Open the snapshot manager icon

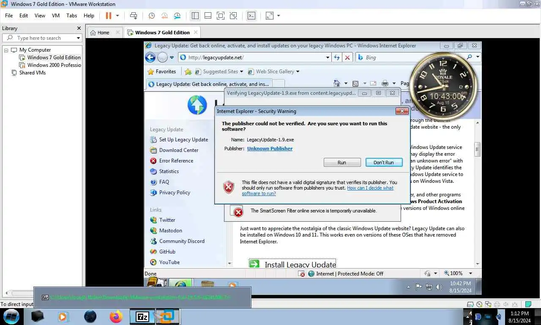click(177, 16)
